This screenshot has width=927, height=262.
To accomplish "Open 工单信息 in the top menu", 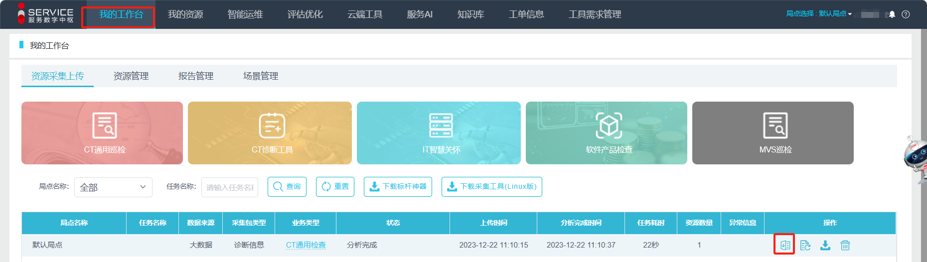I will tap(526, 14).
